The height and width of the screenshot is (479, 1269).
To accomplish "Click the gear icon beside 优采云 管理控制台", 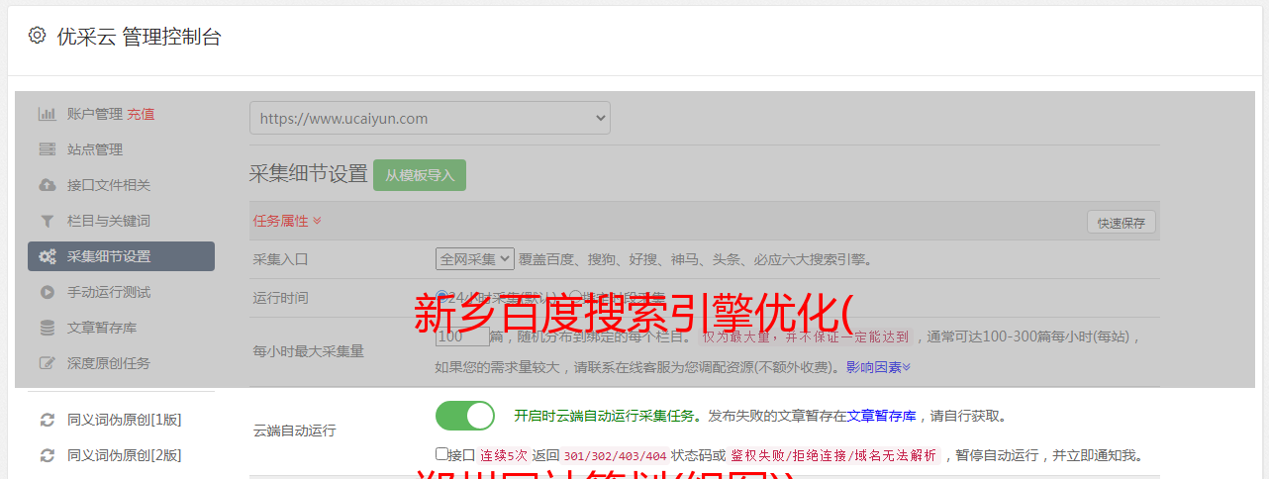I will 37,36.
